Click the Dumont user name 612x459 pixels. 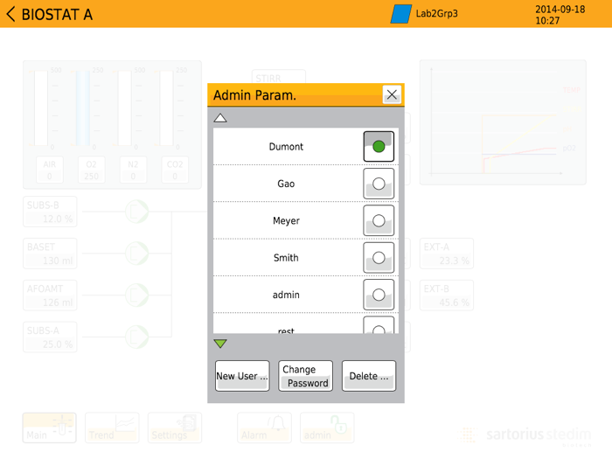click(286, 147)
